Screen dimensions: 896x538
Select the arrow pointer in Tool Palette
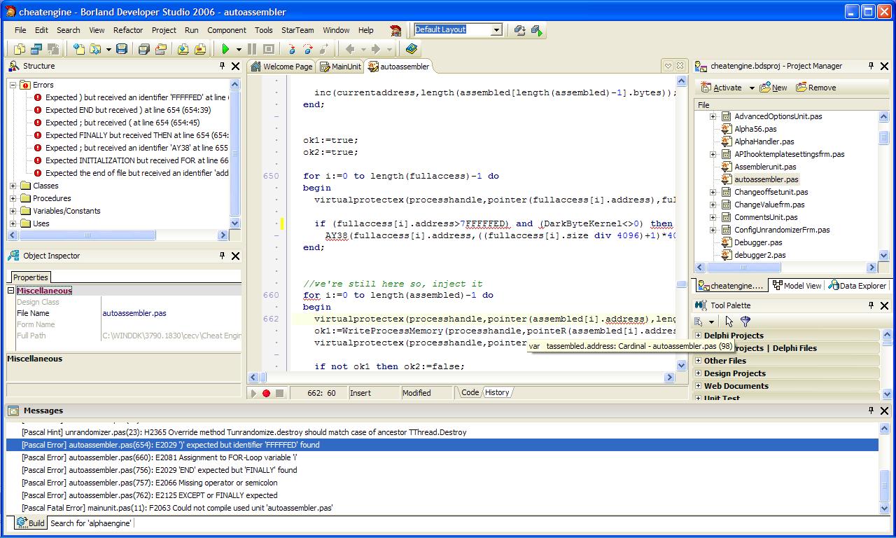click(x=729, y=322)
